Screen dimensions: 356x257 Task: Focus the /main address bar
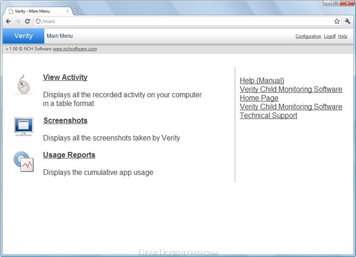click(x=187, y=21)
